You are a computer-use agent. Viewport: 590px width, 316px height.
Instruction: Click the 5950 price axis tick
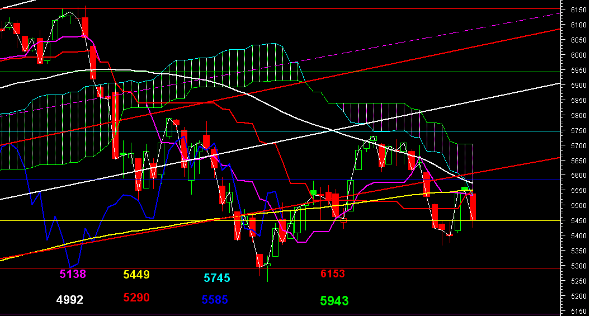[x=579, y=70]
